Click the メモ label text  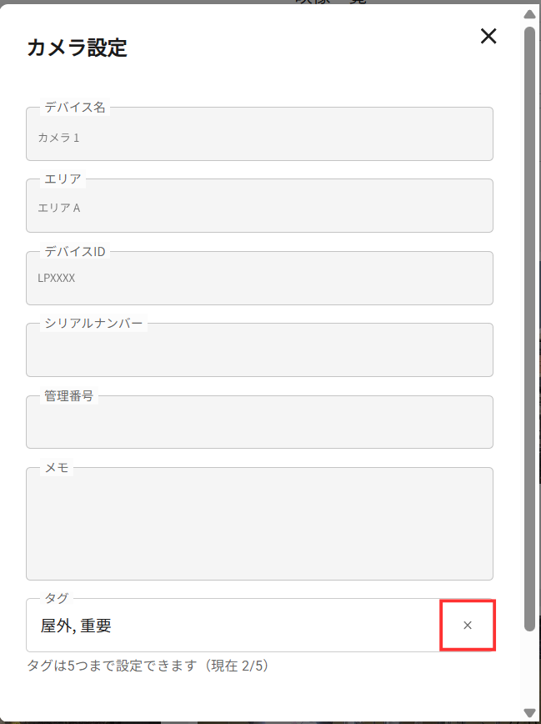tap(57, 467)
